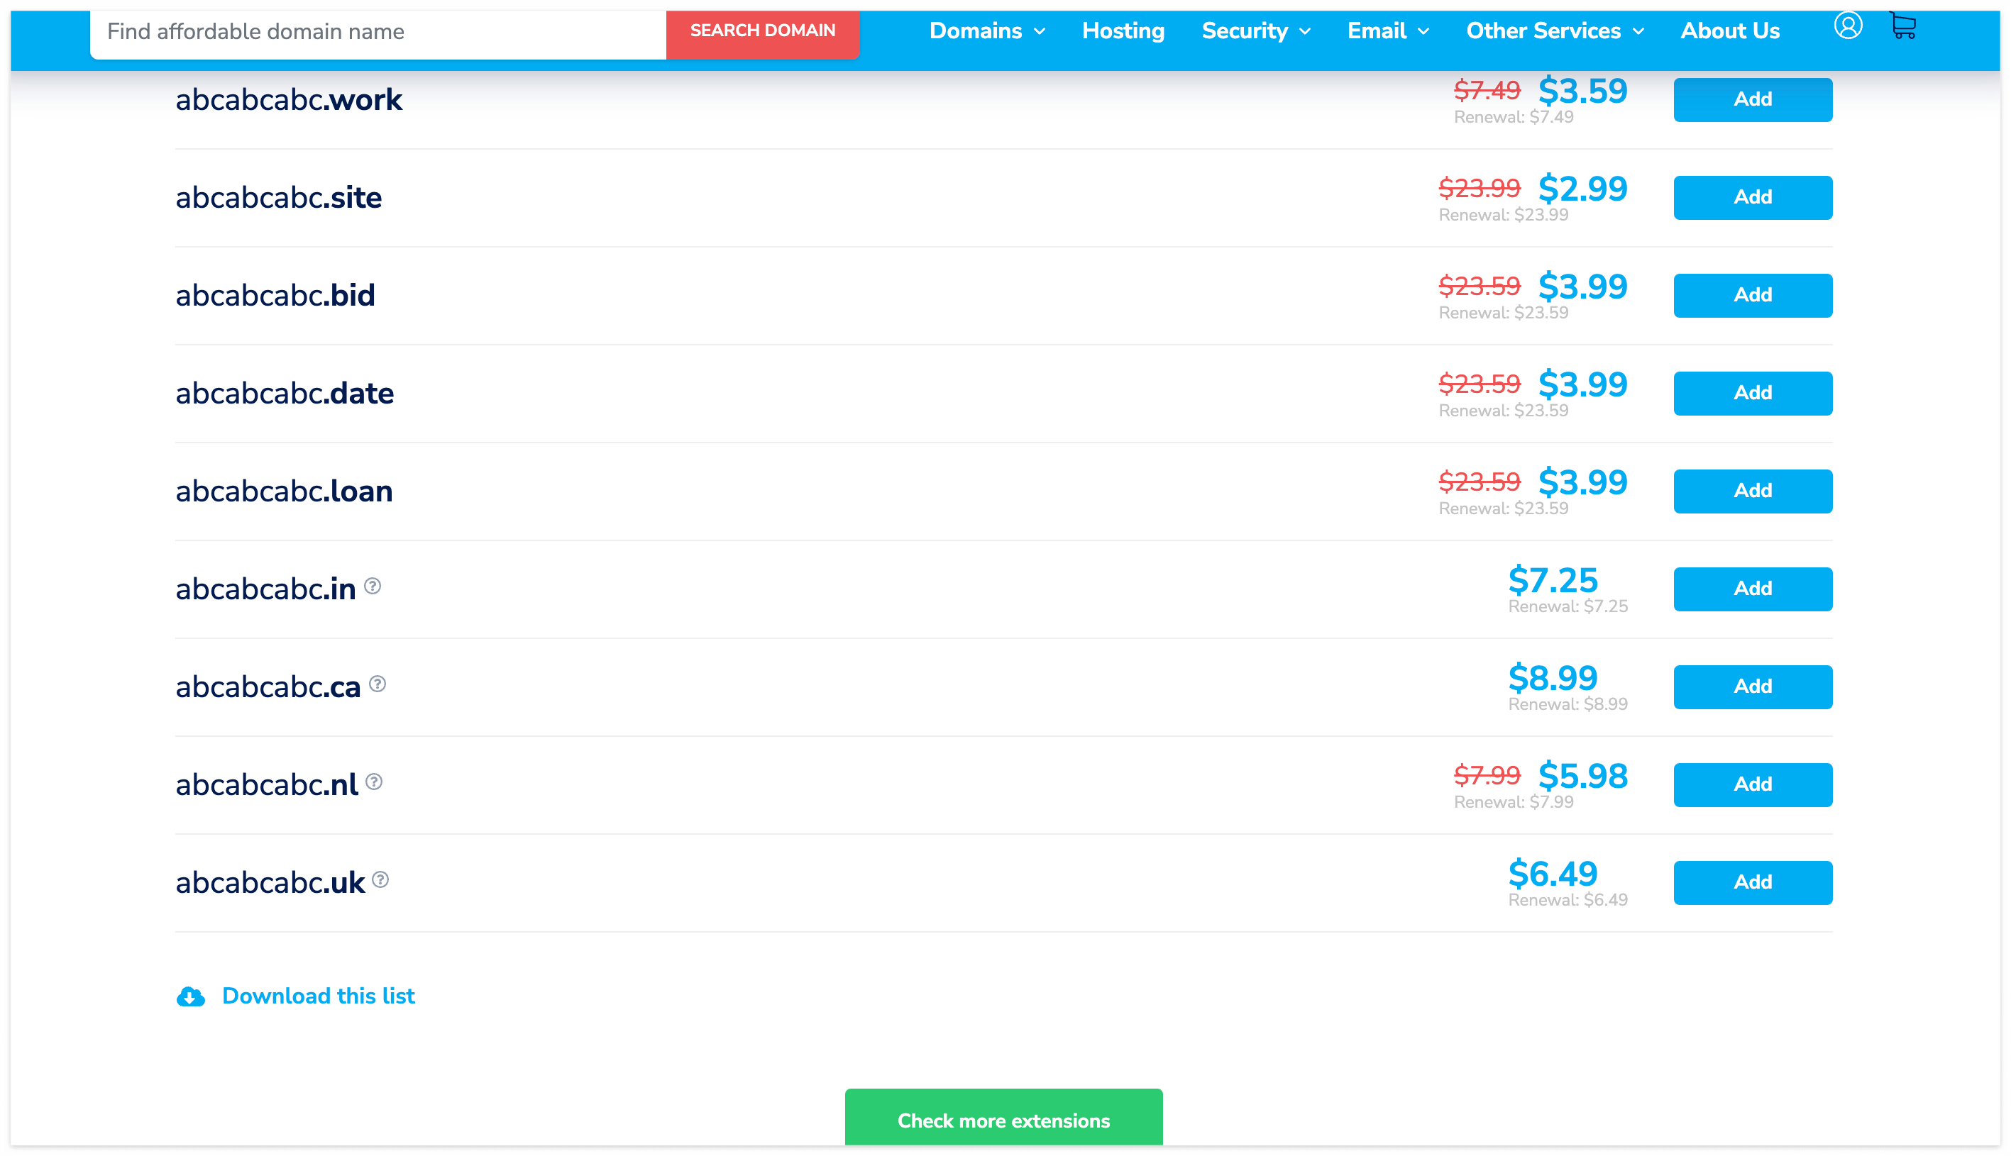Add abcabcabc.loan domain to cart

(1752, 491)
